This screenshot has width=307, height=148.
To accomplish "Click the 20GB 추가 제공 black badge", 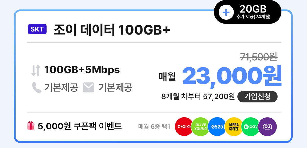I will coord(248,12).
